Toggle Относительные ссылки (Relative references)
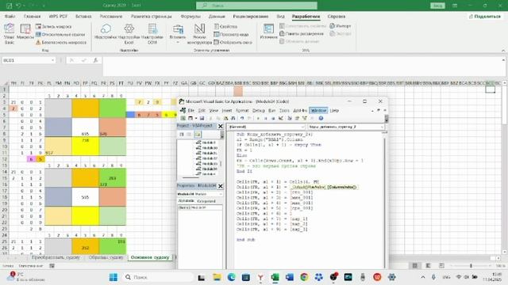Image resolution: width=508 pixels, height=285 pixels. [60, 34]
